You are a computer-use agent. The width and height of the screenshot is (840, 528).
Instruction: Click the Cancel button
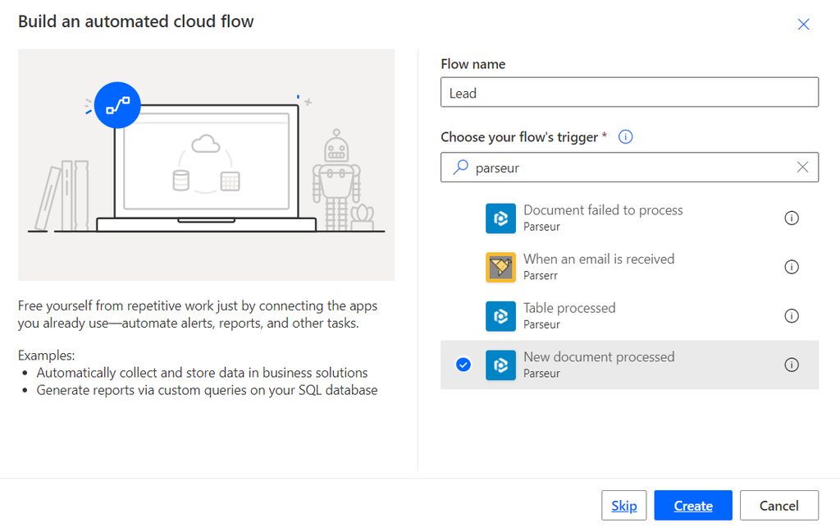778,505
